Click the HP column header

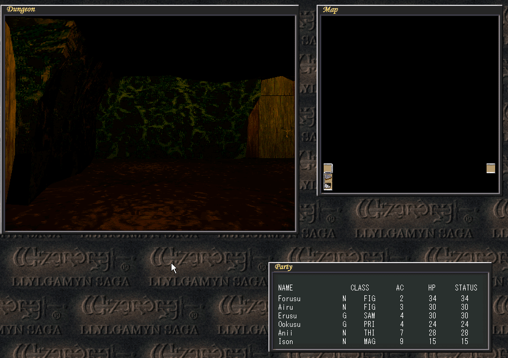click(432, 288)
